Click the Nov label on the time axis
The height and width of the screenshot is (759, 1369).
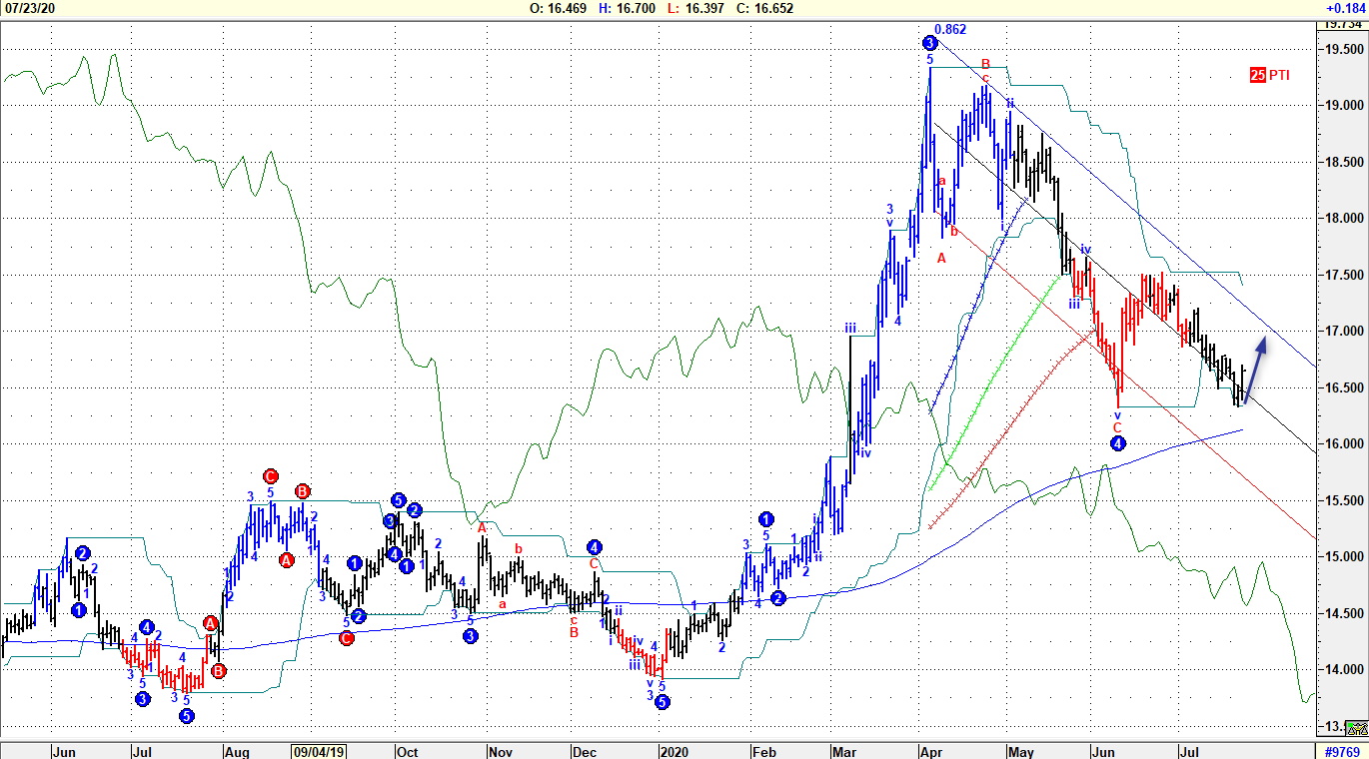click(501, 750)
